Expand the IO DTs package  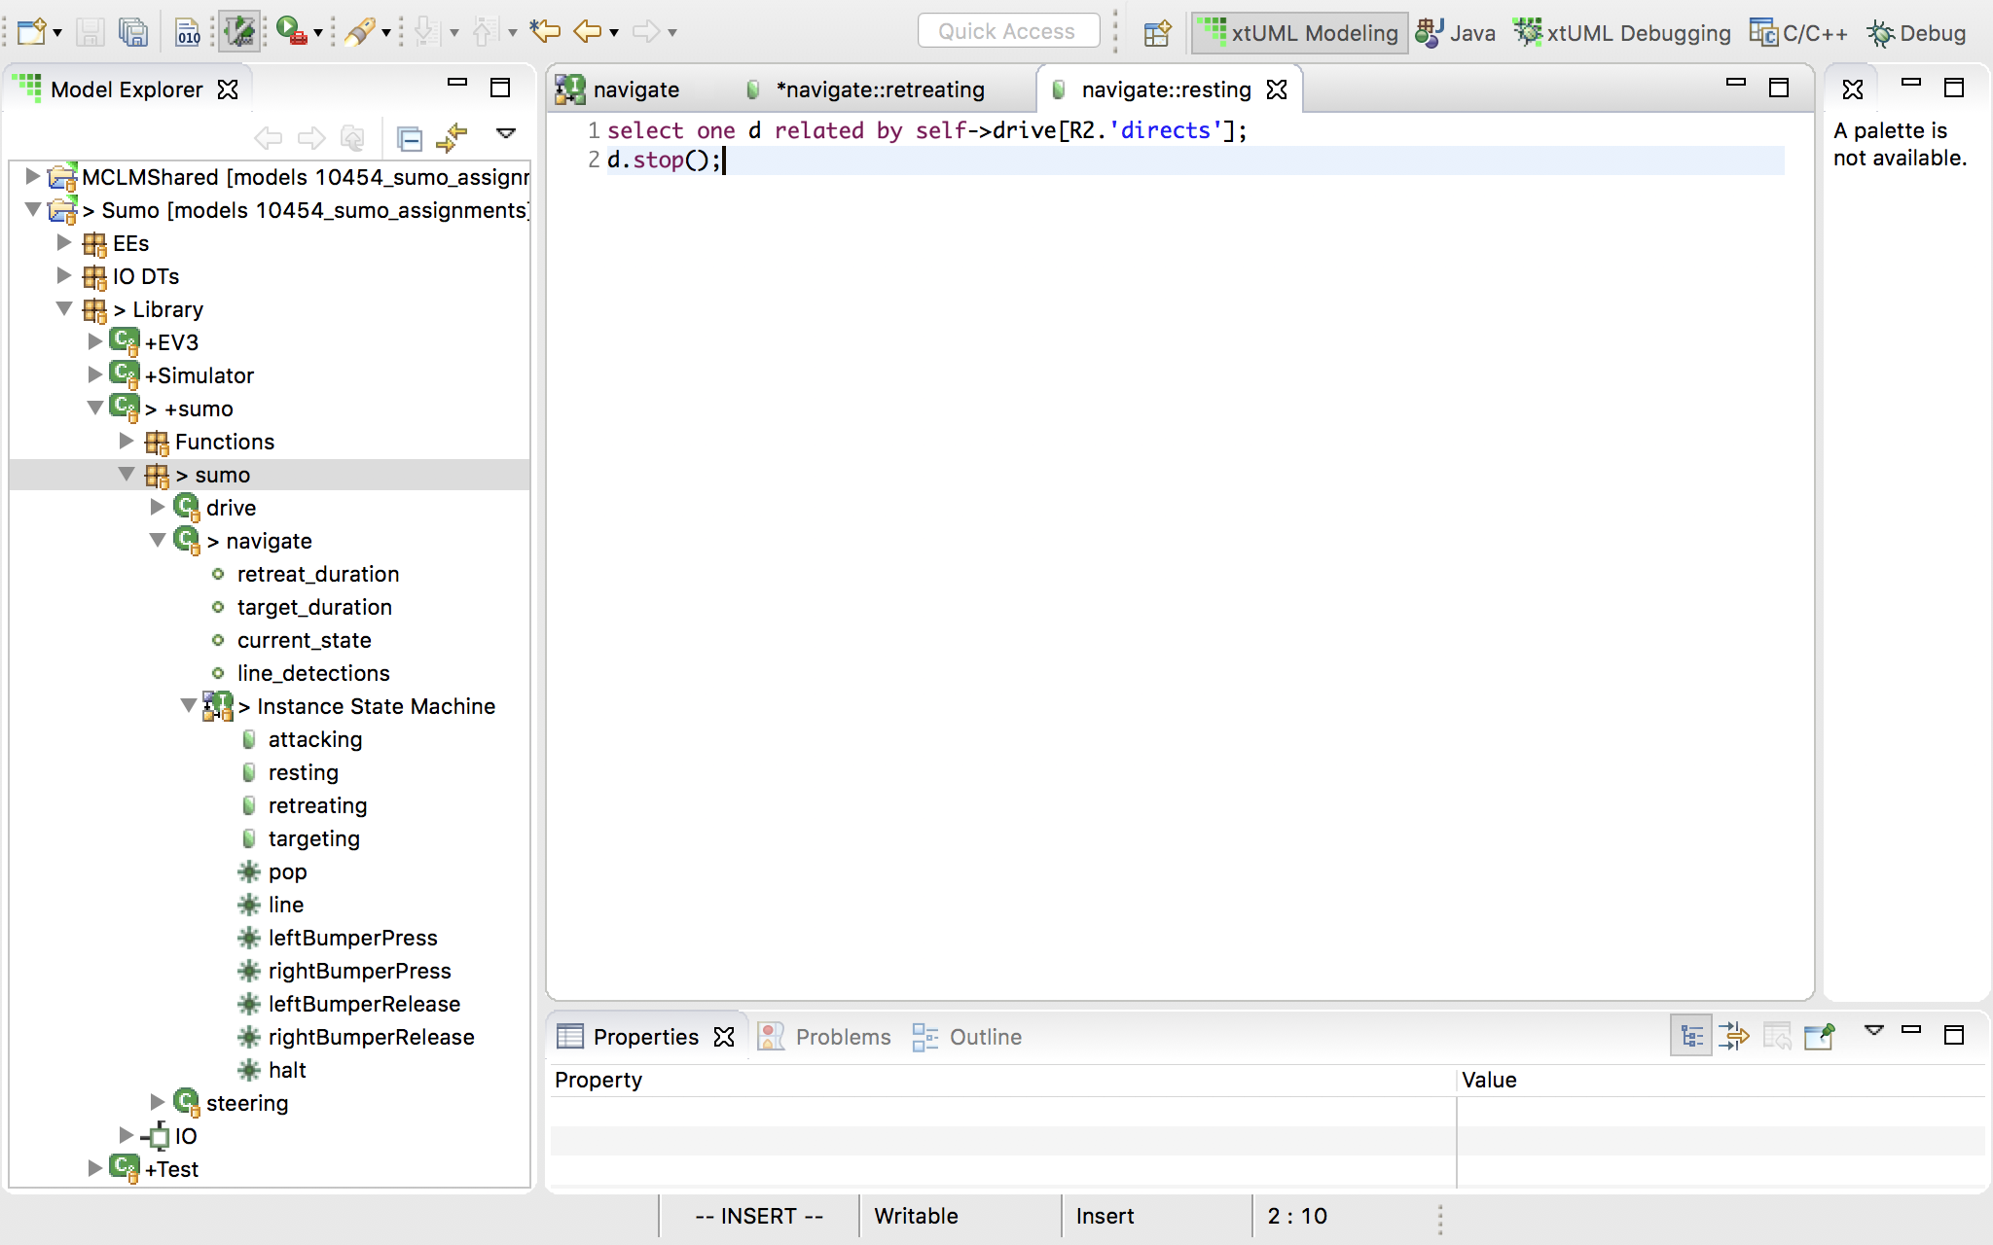63,275
